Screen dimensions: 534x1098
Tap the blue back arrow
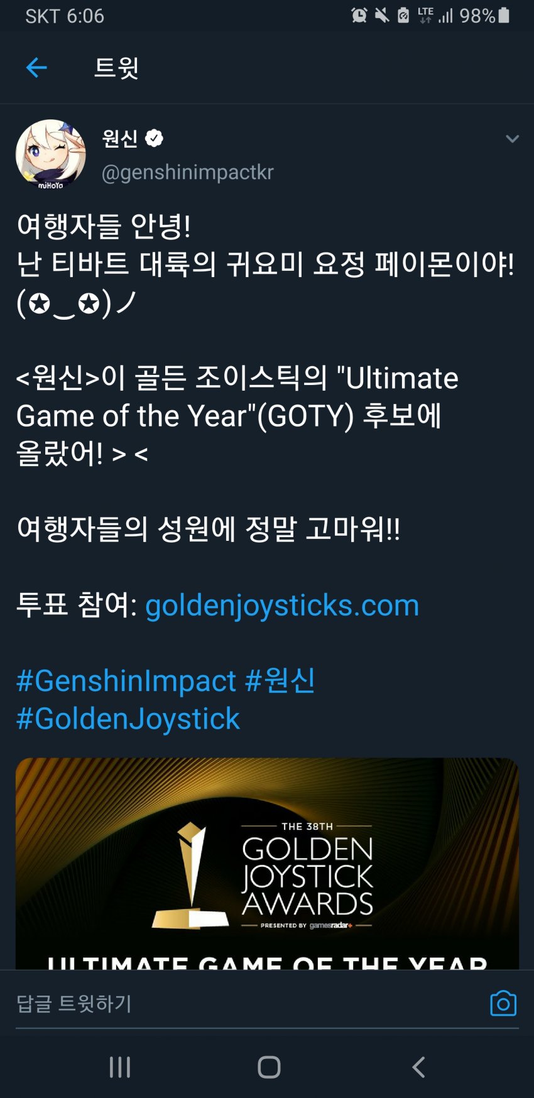point(36,67)
